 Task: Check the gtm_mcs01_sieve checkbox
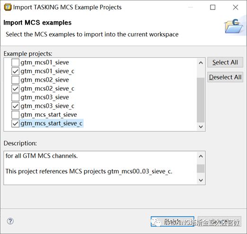pos(15,63)
